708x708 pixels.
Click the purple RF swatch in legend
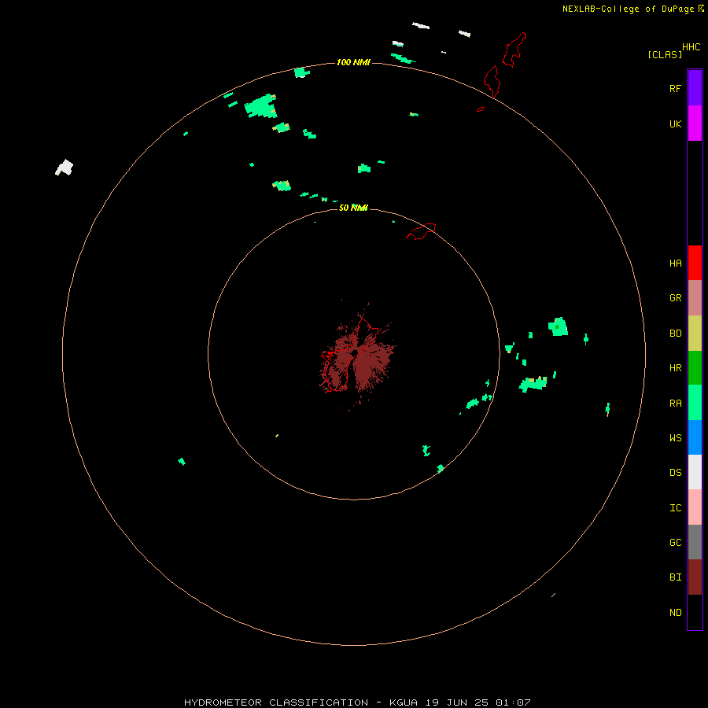[x=695, y=88]
